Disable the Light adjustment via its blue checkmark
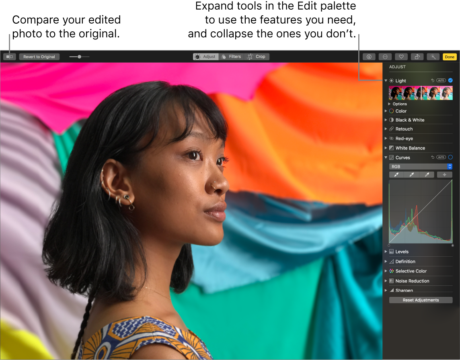 pos(450,80)
